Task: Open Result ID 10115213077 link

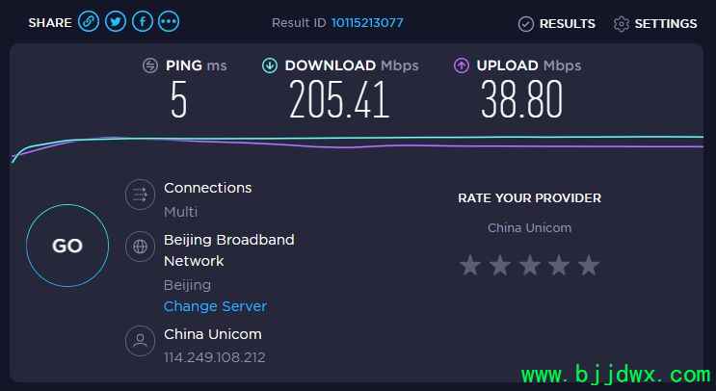Action: (367, 23)
